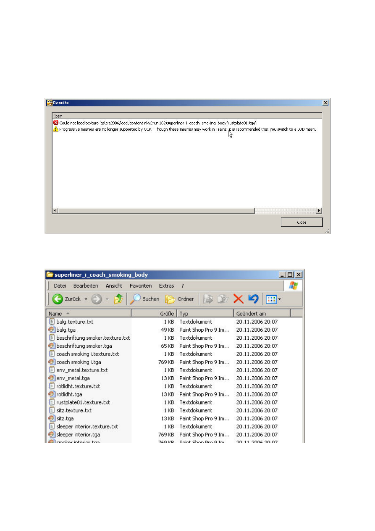The height and width of the screenshot is (531, 375).
Task: Toggle the Ordner folders pane
Action: 179,299
